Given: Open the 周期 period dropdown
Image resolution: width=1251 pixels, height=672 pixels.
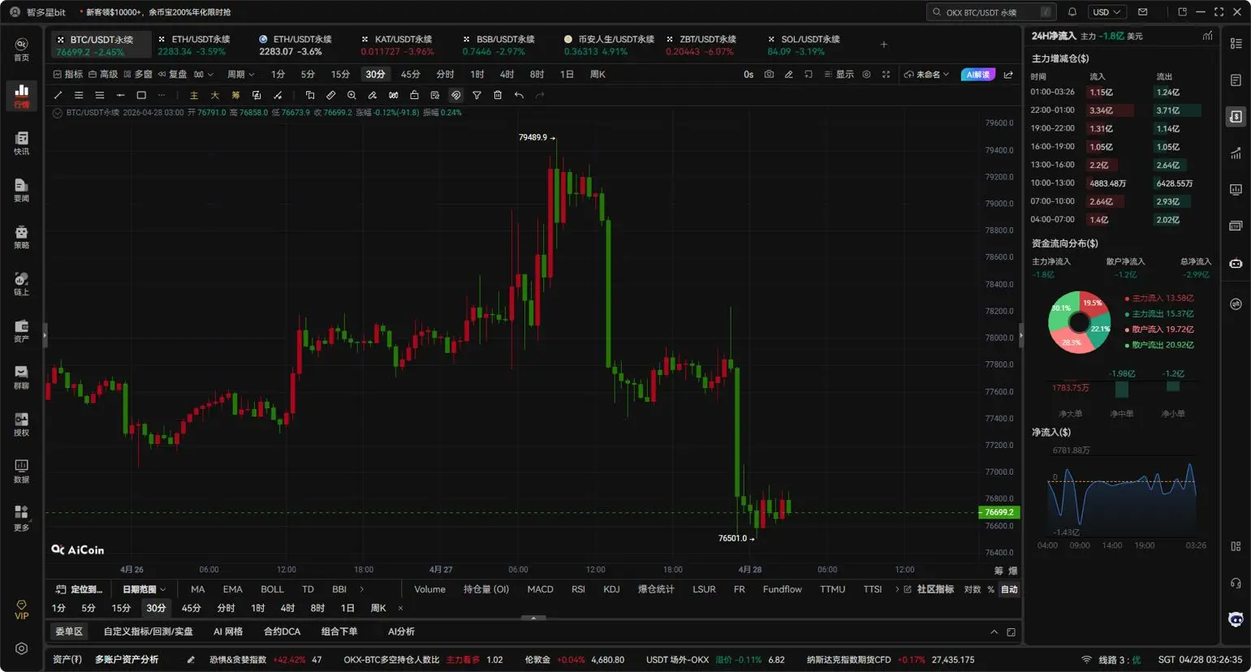Looking at the screenshot, I should pos(240,74).
